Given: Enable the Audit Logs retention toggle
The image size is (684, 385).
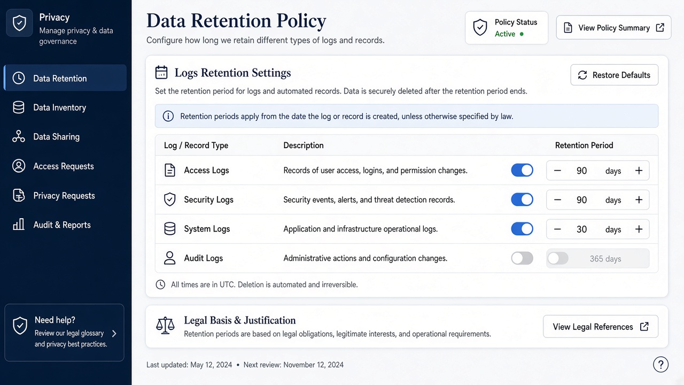Looking at the screenshot, I should point(522,258).
